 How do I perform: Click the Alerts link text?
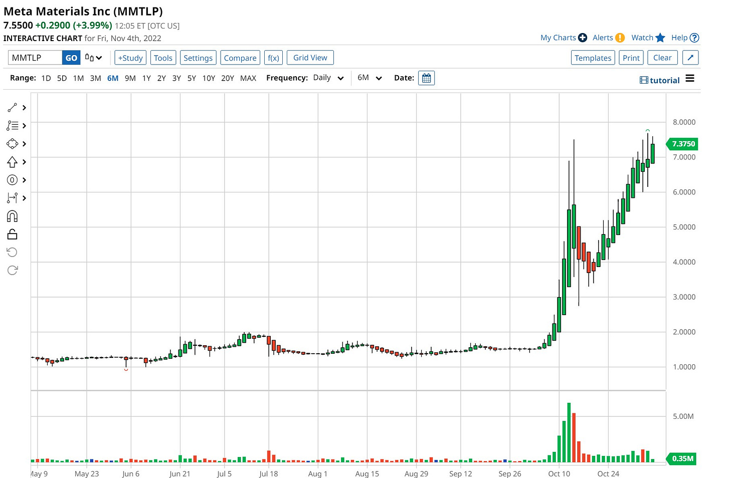(x=603, y=38)
